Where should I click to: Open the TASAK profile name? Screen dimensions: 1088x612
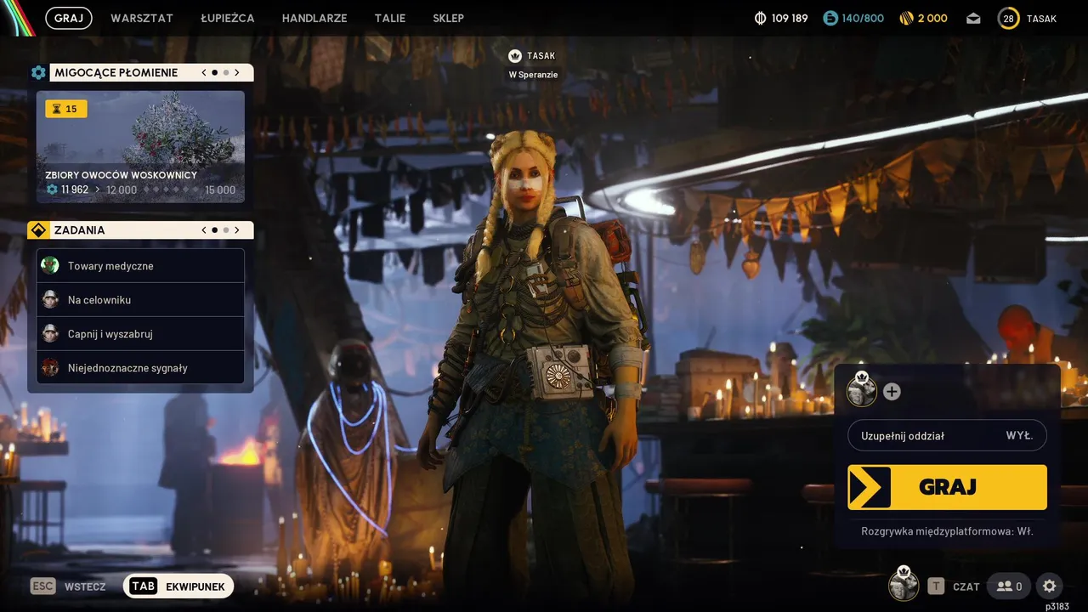point(1041,18)
